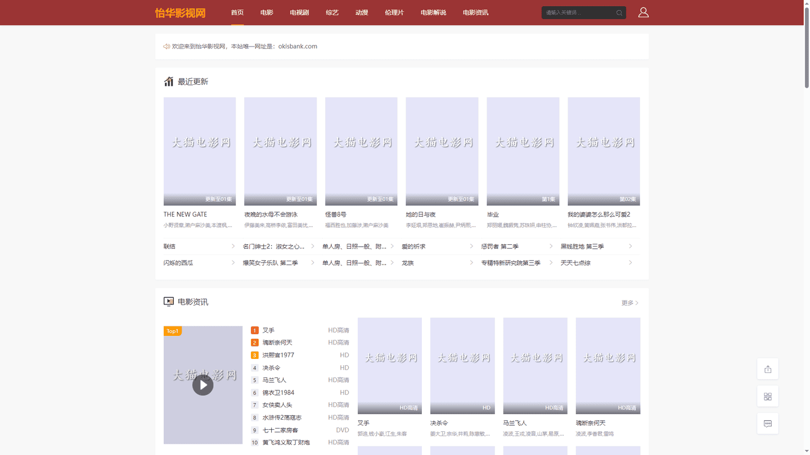This screenshot has width=810, height=455.
Task: Go to the 首页 tab
Action: click(237, 12)
